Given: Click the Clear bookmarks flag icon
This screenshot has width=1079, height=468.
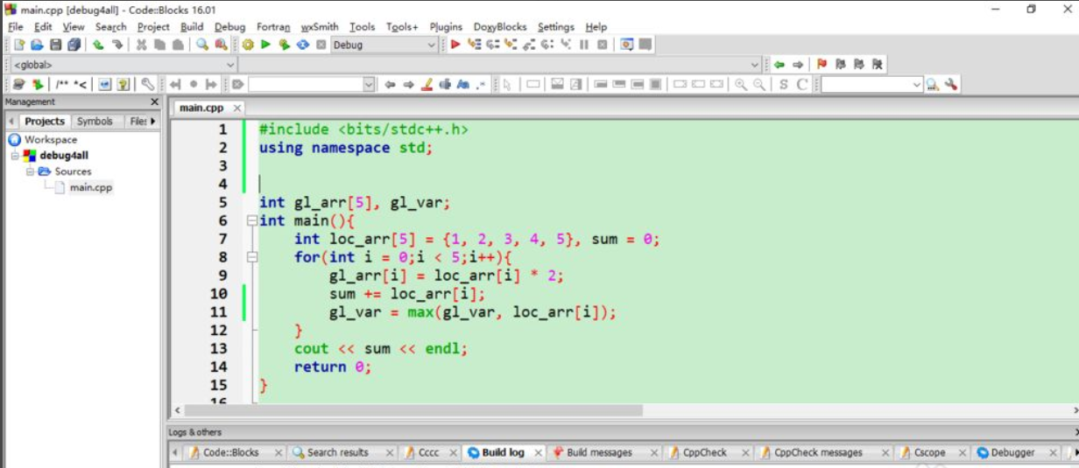Looking at the screenshot, I should point(878,65).
